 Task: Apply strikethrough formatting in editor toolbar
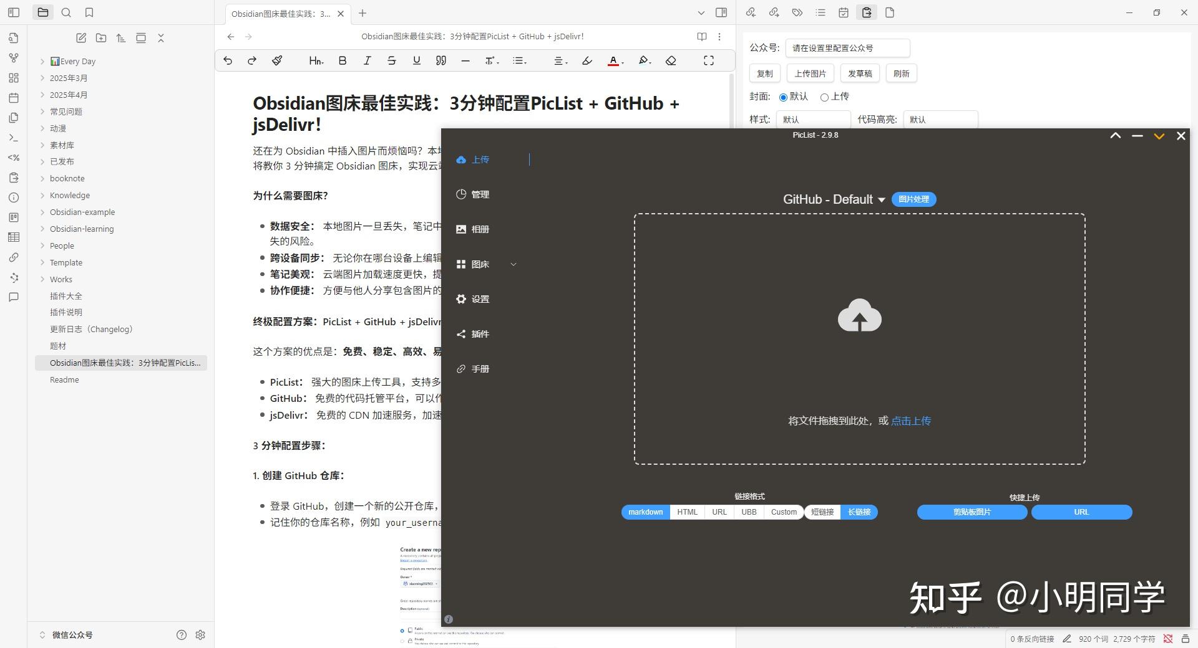[392, 60]
